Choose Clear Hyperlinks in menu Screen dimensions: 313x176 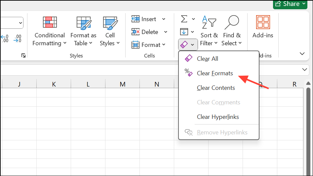click(217, 117)
